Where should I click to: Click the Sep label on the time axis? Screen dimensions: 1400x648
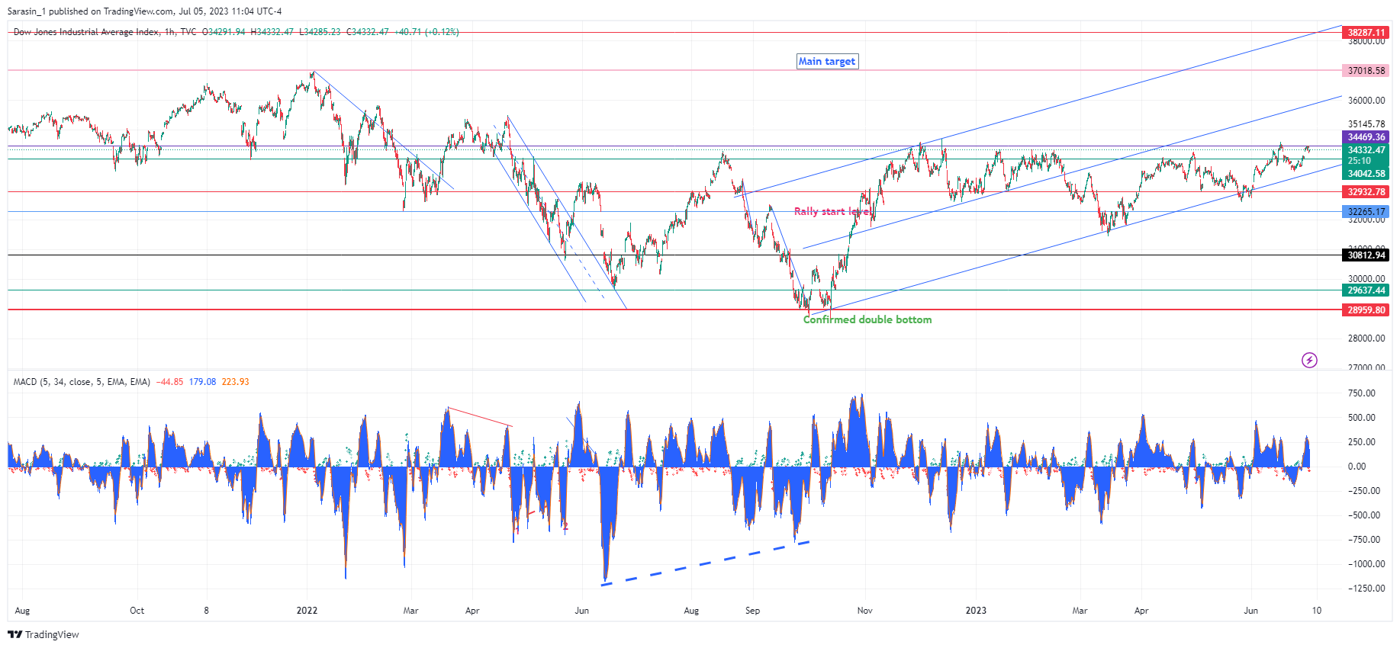pos(753,611)
